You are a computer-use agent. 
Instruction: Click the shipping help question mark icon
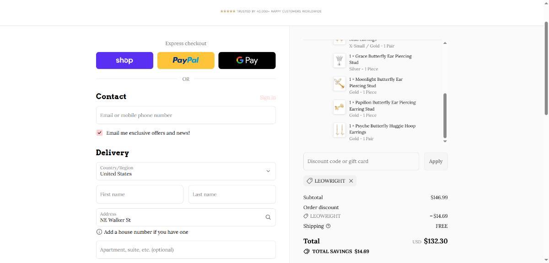pyautogui.click(x=328, y=226)
